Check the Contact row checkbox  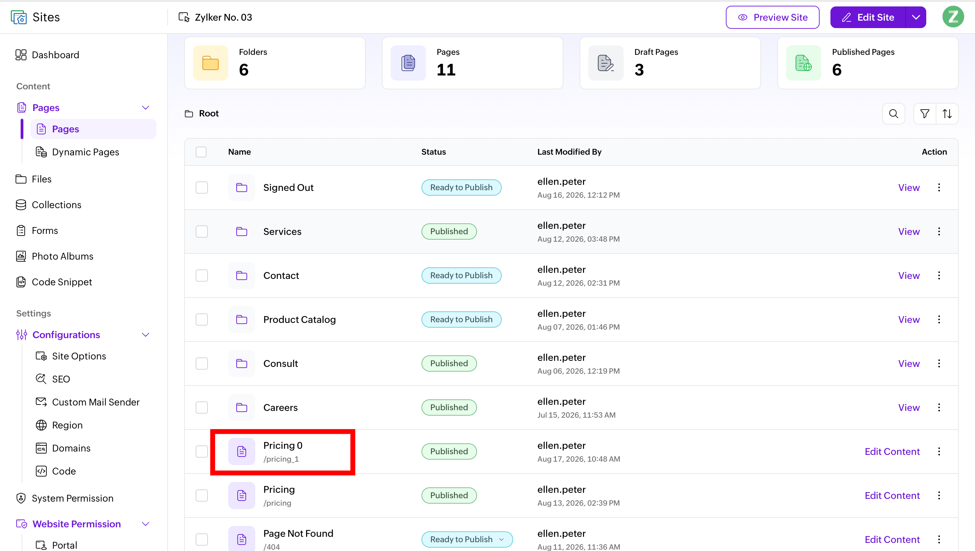(x=202, y=275)
